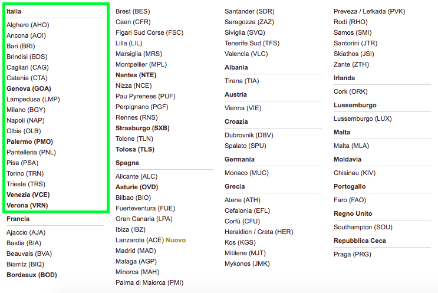Click Southampton (SOU) under Regno Unito

tap(363, 227)
